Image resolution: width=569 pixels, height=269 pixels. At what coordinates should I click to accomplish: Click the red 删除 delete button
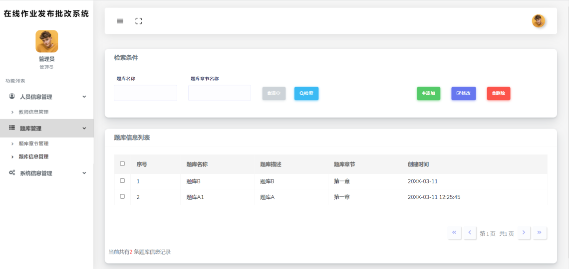point(499,94)
